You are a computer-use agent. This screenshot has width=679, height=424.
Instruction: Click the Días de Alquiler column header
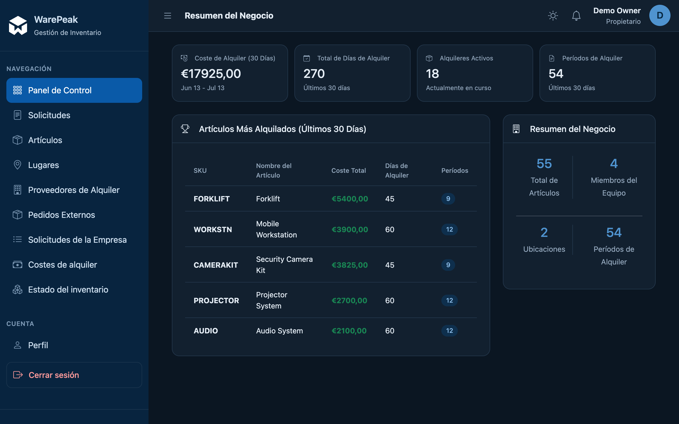(397, 170)
